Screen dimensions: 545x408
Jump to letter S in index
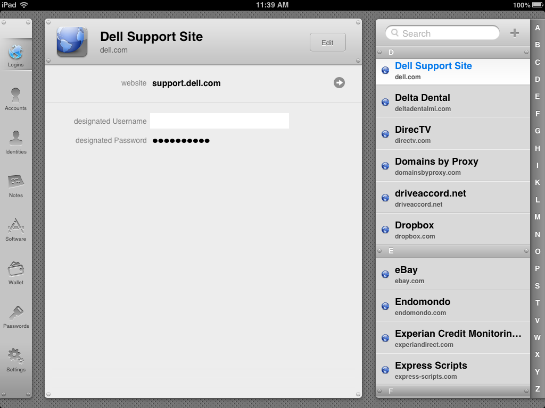538,286
